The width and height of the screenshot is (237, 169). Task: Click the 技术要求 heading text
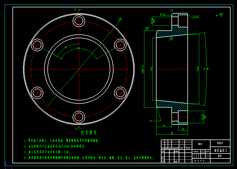coord(89,133)
